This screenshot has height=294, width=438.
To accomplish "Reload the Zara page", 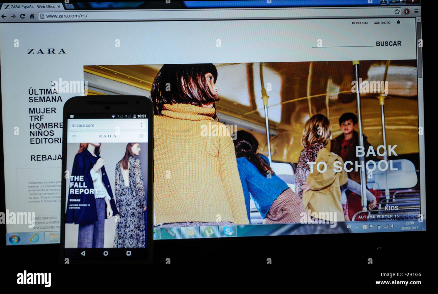I will tap(23, 16).
